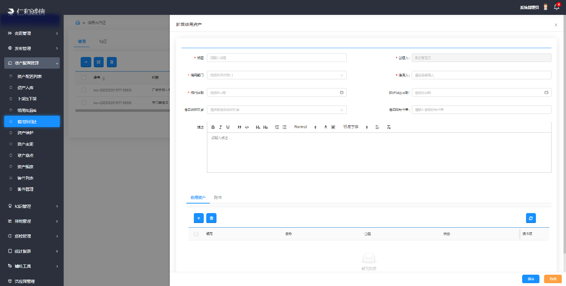Screen dimensions: 566x286
Task: Click the 借用人 selection field
Action: coord(481,75)
